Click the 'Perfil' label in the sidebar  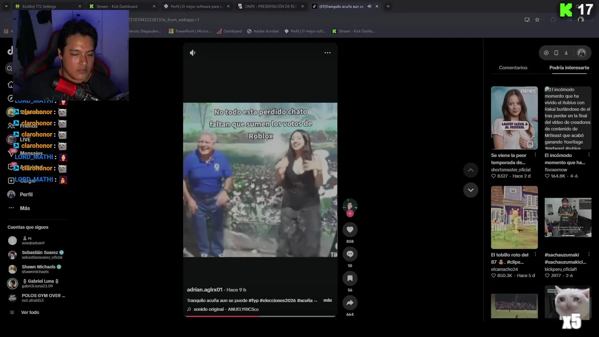26,194
